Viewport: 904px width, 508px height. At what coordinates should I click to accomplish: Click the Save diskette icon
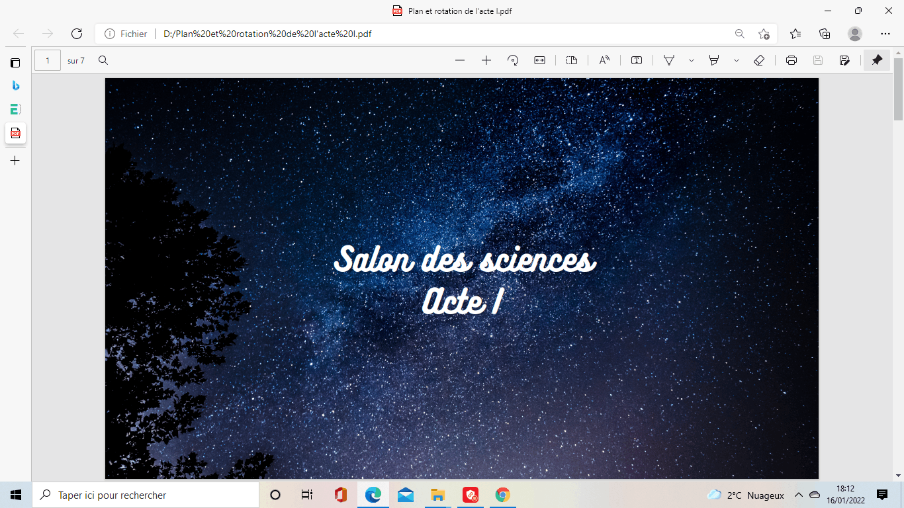pyautogui.click(x=818, y=60)
